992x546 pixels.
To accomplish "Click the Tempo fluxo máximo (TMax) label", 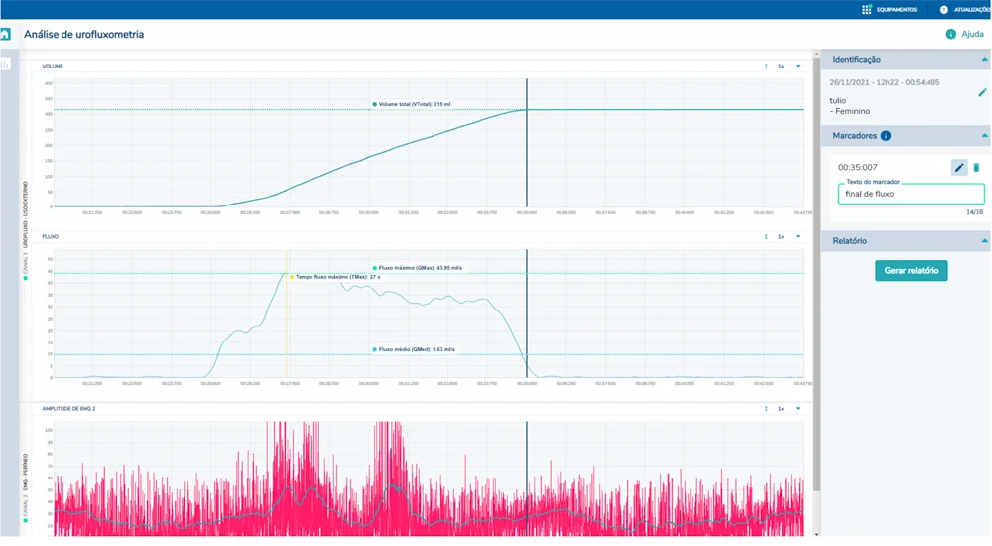I will pyautogui.click(x=334, y=277).
